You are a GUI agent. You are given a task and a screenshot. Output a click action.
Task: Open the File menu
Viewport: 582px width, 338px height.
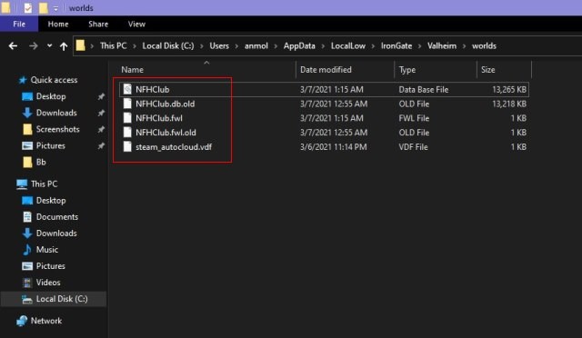tap(19, 25)
